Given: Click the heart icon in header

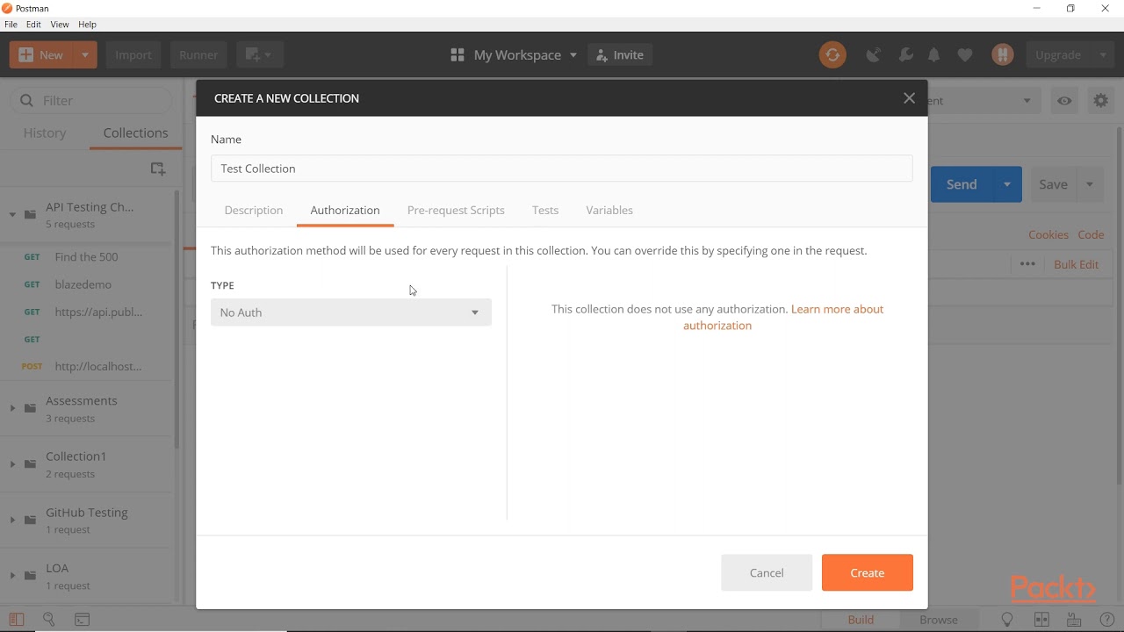Looking at the screenshot, I should (965, 54).
